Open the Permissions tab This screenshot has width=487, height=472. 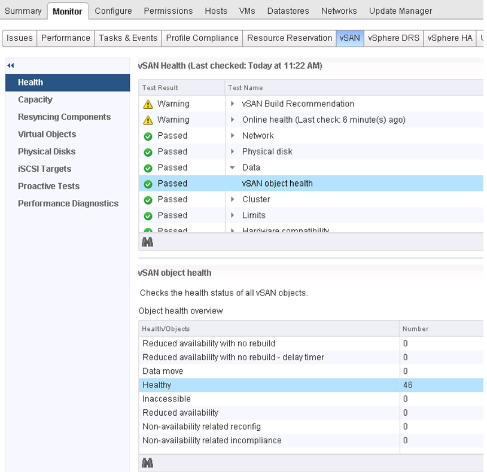click(x=168, y=11)
